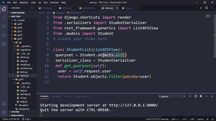Select the PROBLEMS panel tab
The height and width of the screenshot is (121, 216).
(x=56, y=96)
